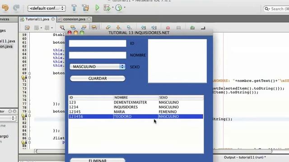Click hint lightbulb beside line 71

click(23, 77)
